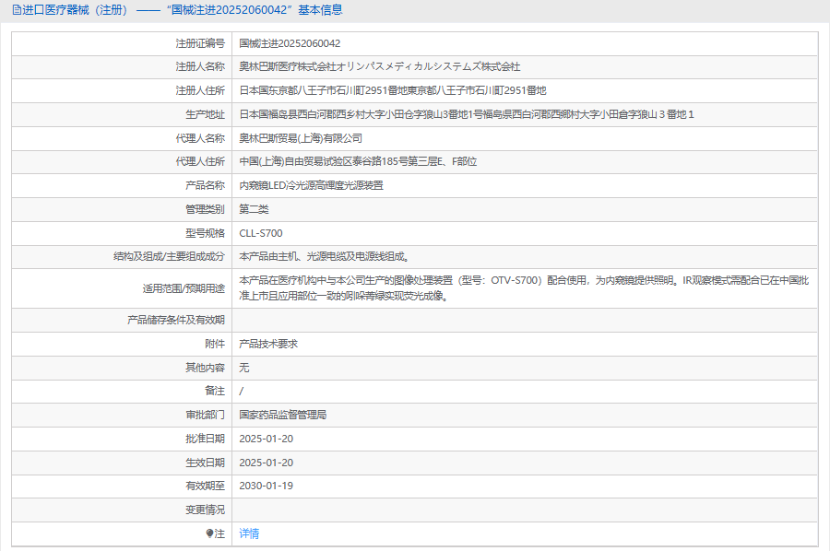
Task: Select production address 日本国福岛县西白河郡 value
Action: coord(467,114)
